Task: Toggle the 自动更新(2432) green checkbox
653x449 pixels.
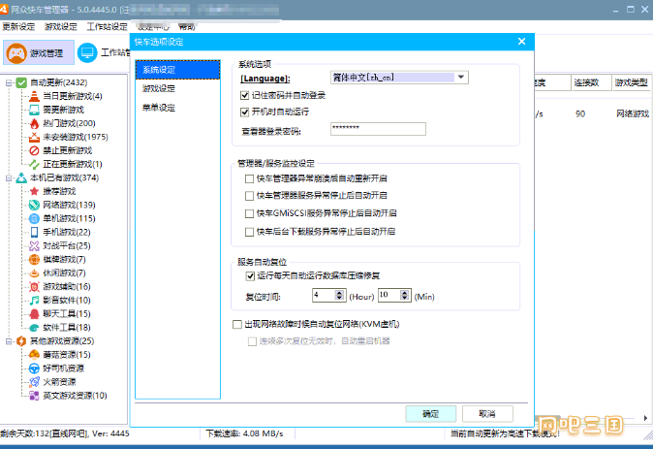Action: (21, 83)
